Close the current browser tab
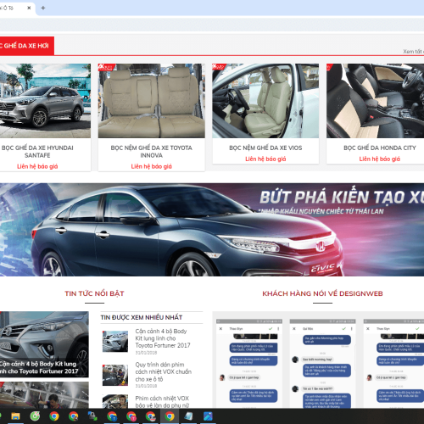Image resolution: width=424 pixels, height=424 pixels. pyautogui.click(x=29, y=8)
